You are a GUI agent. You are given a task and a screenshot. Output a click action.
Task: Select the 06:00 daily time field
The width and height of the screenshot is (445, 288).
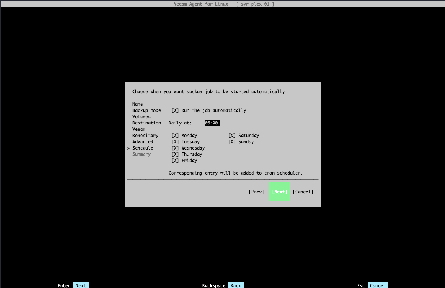pos(212,123)
